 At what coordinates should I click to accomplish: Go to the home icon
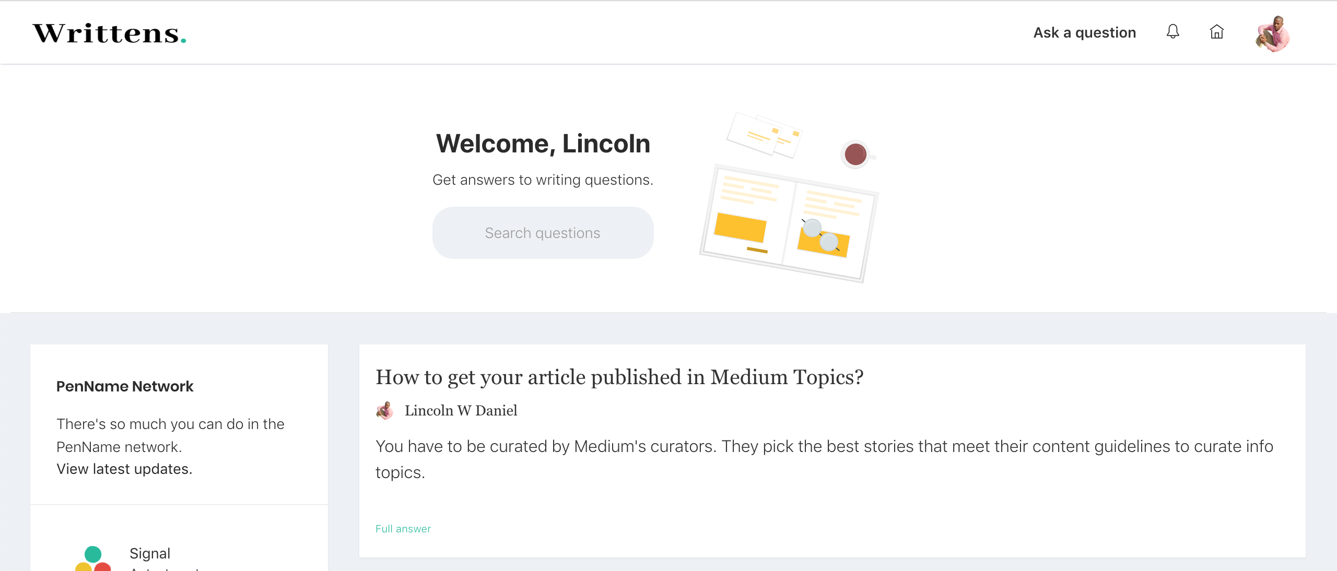point(1216,32)
